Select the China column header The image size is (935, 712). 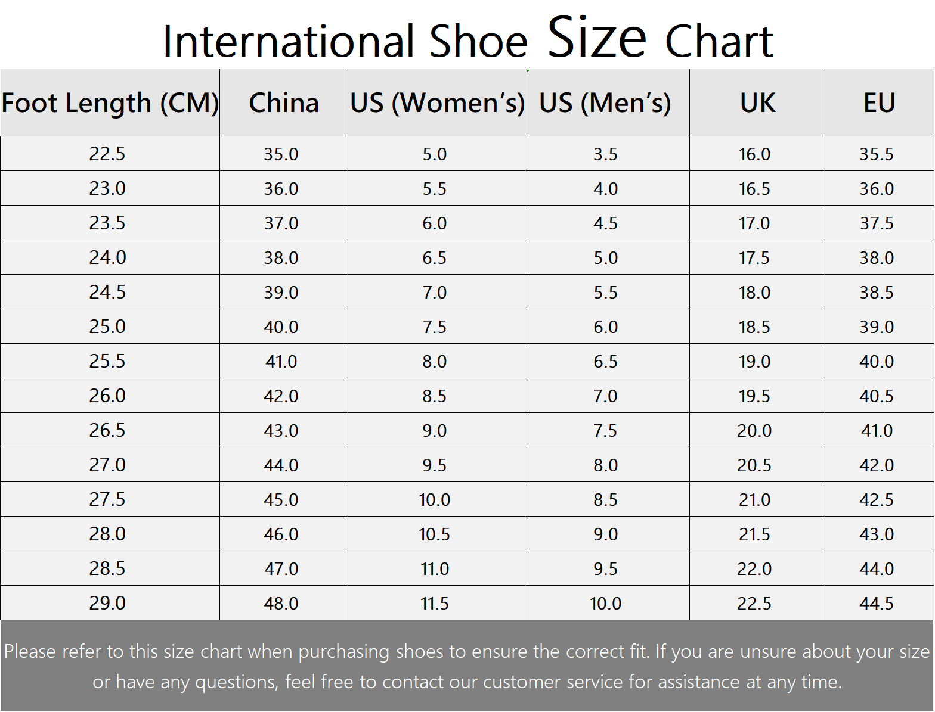(x=284, y=102)
